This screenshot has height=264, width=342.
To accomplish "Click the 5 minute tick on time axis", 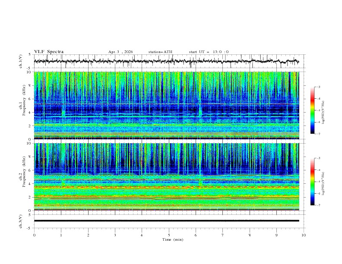I will point(169,235).
